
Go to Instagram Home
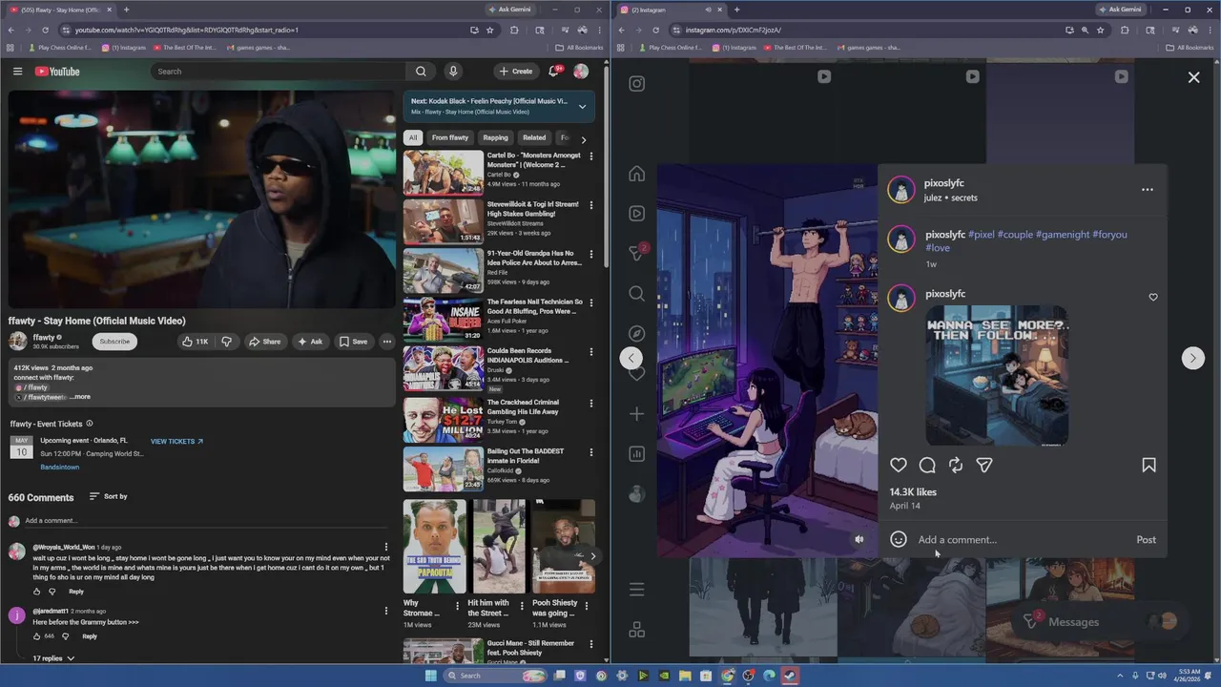click(637, 174)
